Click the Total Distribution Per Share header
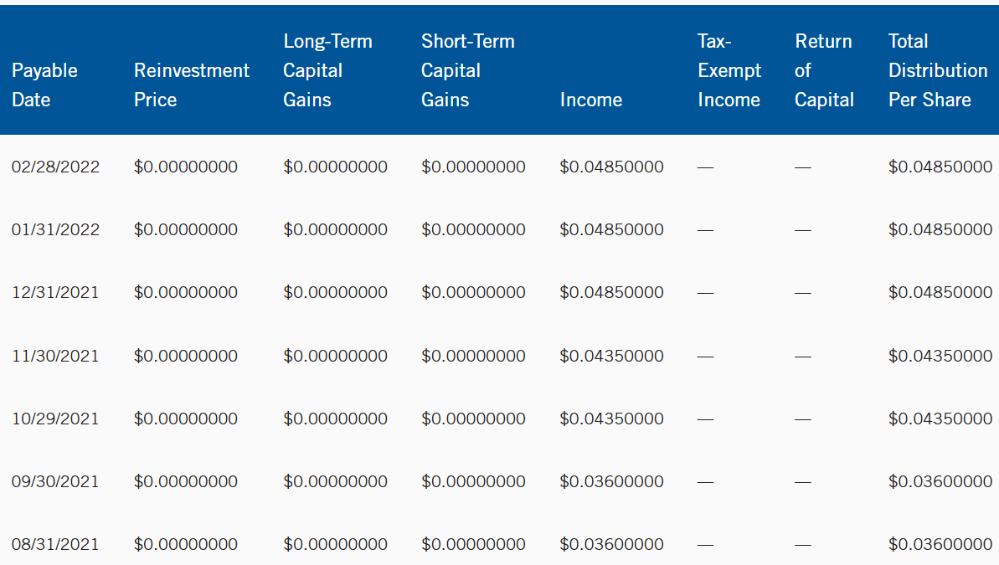This screenshot has width=999, height=565. coord(938,70)
